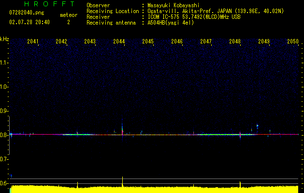Image resolution: width=304 pixels, height=193 pixels.
Task: Select the file name 07282040.png
Action: click(27, 13)
